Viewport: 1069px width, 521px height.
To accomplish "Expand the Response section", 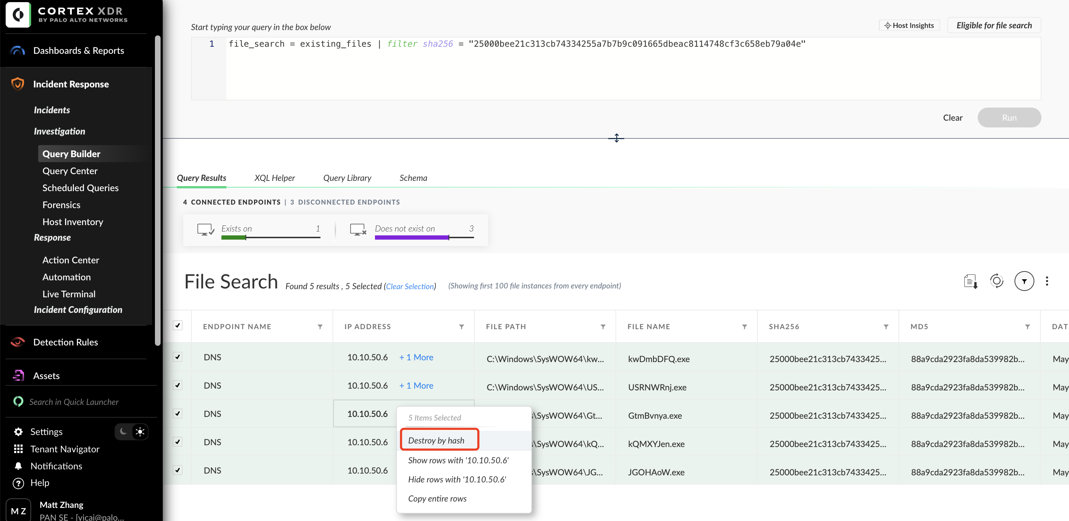I will [x=52, y=238].
